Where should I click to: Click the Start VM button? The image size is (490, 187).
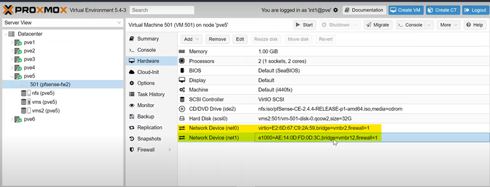pyautogui.click(x=305, y=25)
